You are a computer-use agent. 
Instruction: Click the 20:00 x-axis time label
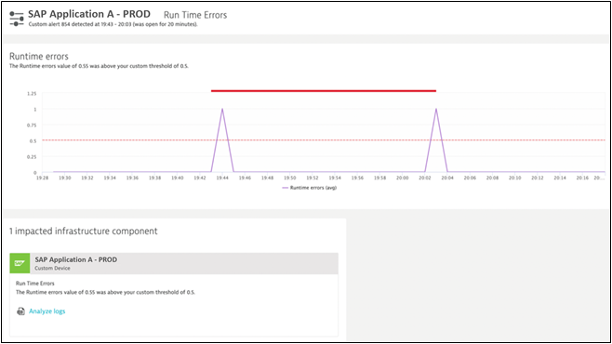(x=403, y=178)
